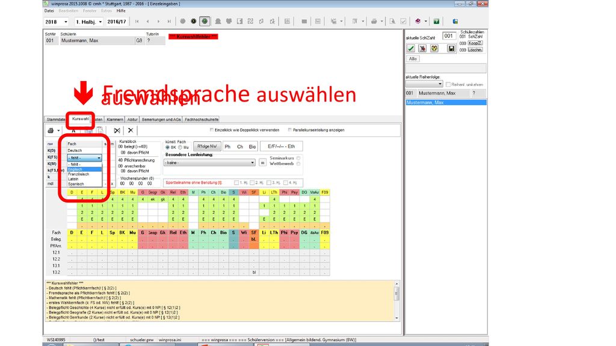This screenshot has width=616, height=346.
Task: Click the yellow faces group icon button
Action: pos(434,48)
